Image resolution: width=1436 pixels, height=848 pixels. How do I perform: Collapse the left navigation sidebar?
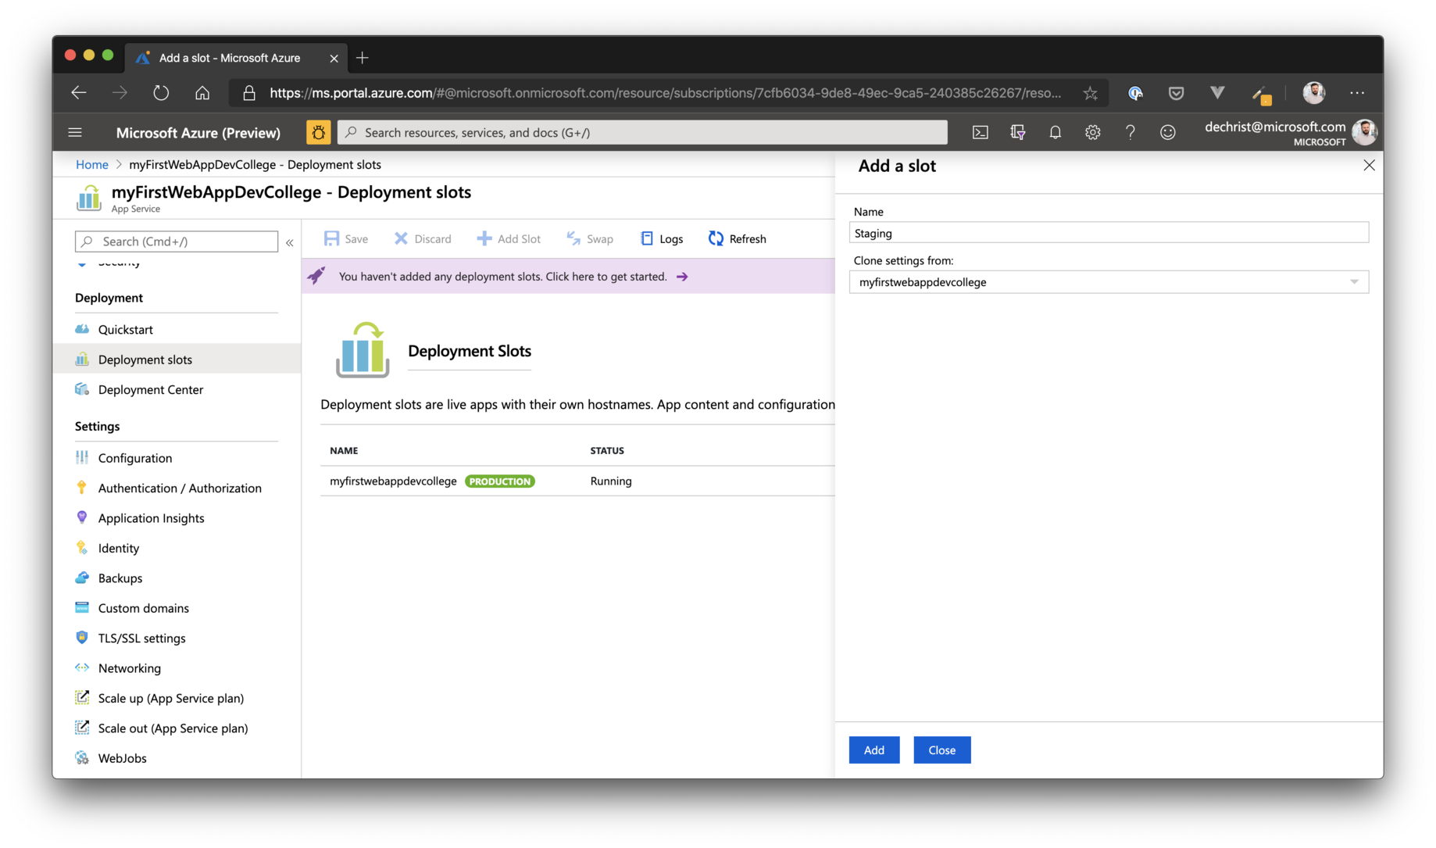pos(290,242)
